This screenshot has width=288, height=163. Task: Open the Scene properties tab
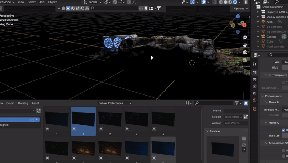(x=255, y=93)
